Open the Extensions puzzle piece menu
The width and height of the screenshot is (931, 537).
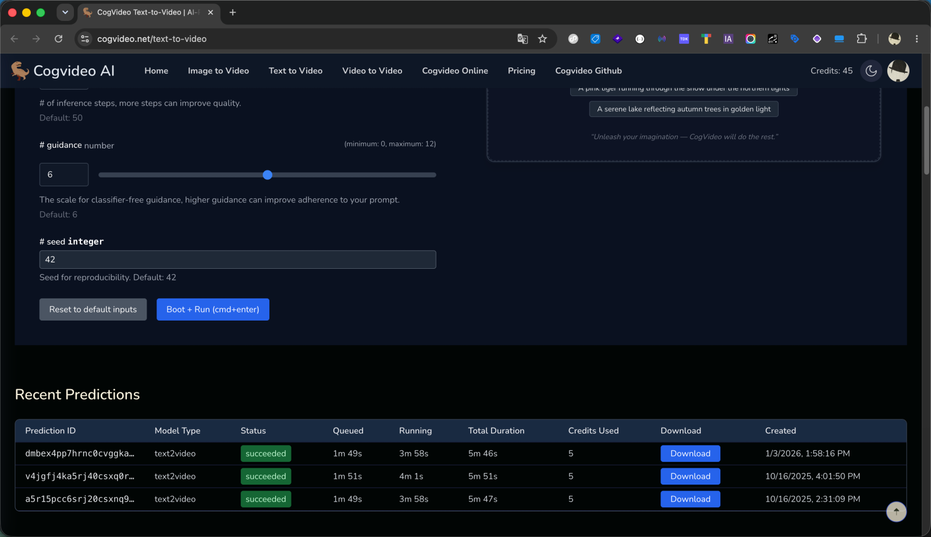(x=862, y=39)
